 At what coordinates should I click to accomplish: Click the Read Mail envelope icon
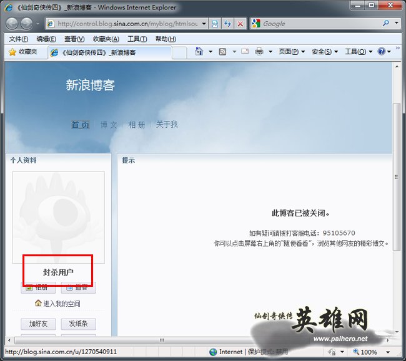point(245,52)
